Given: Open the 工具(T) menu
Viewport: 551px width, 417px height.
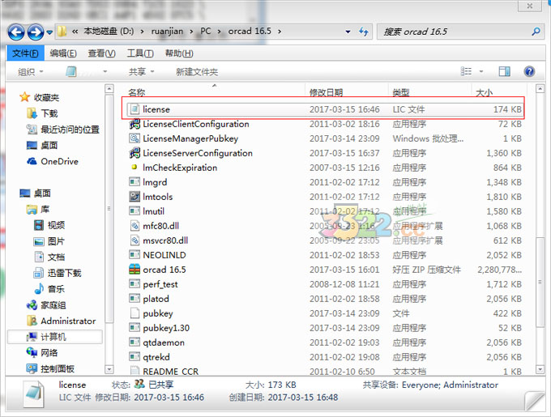Looking at the screenshot, I should 140,53.
